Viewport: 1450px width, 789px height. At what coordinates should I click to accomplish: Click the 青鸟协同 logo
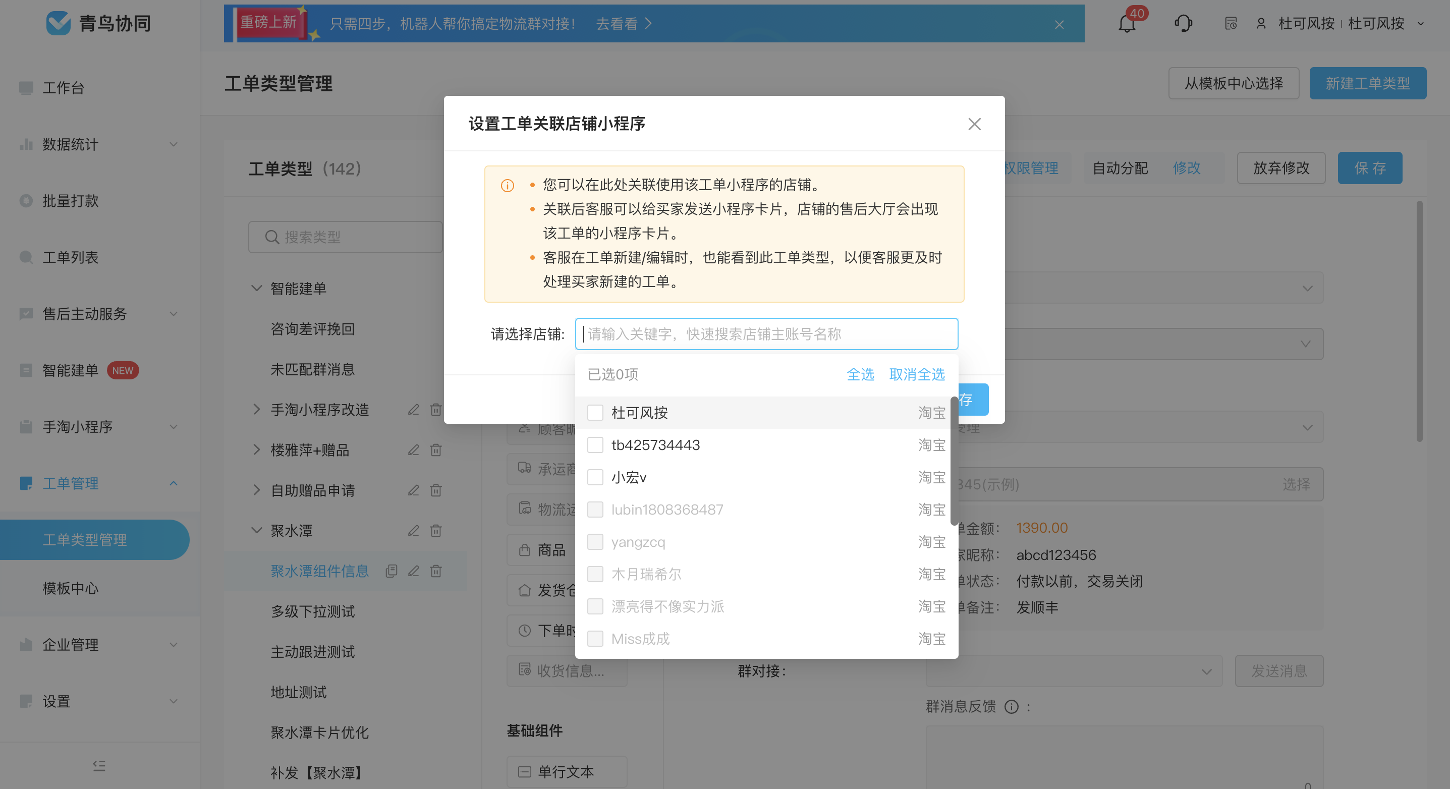[x=98, y=24]
